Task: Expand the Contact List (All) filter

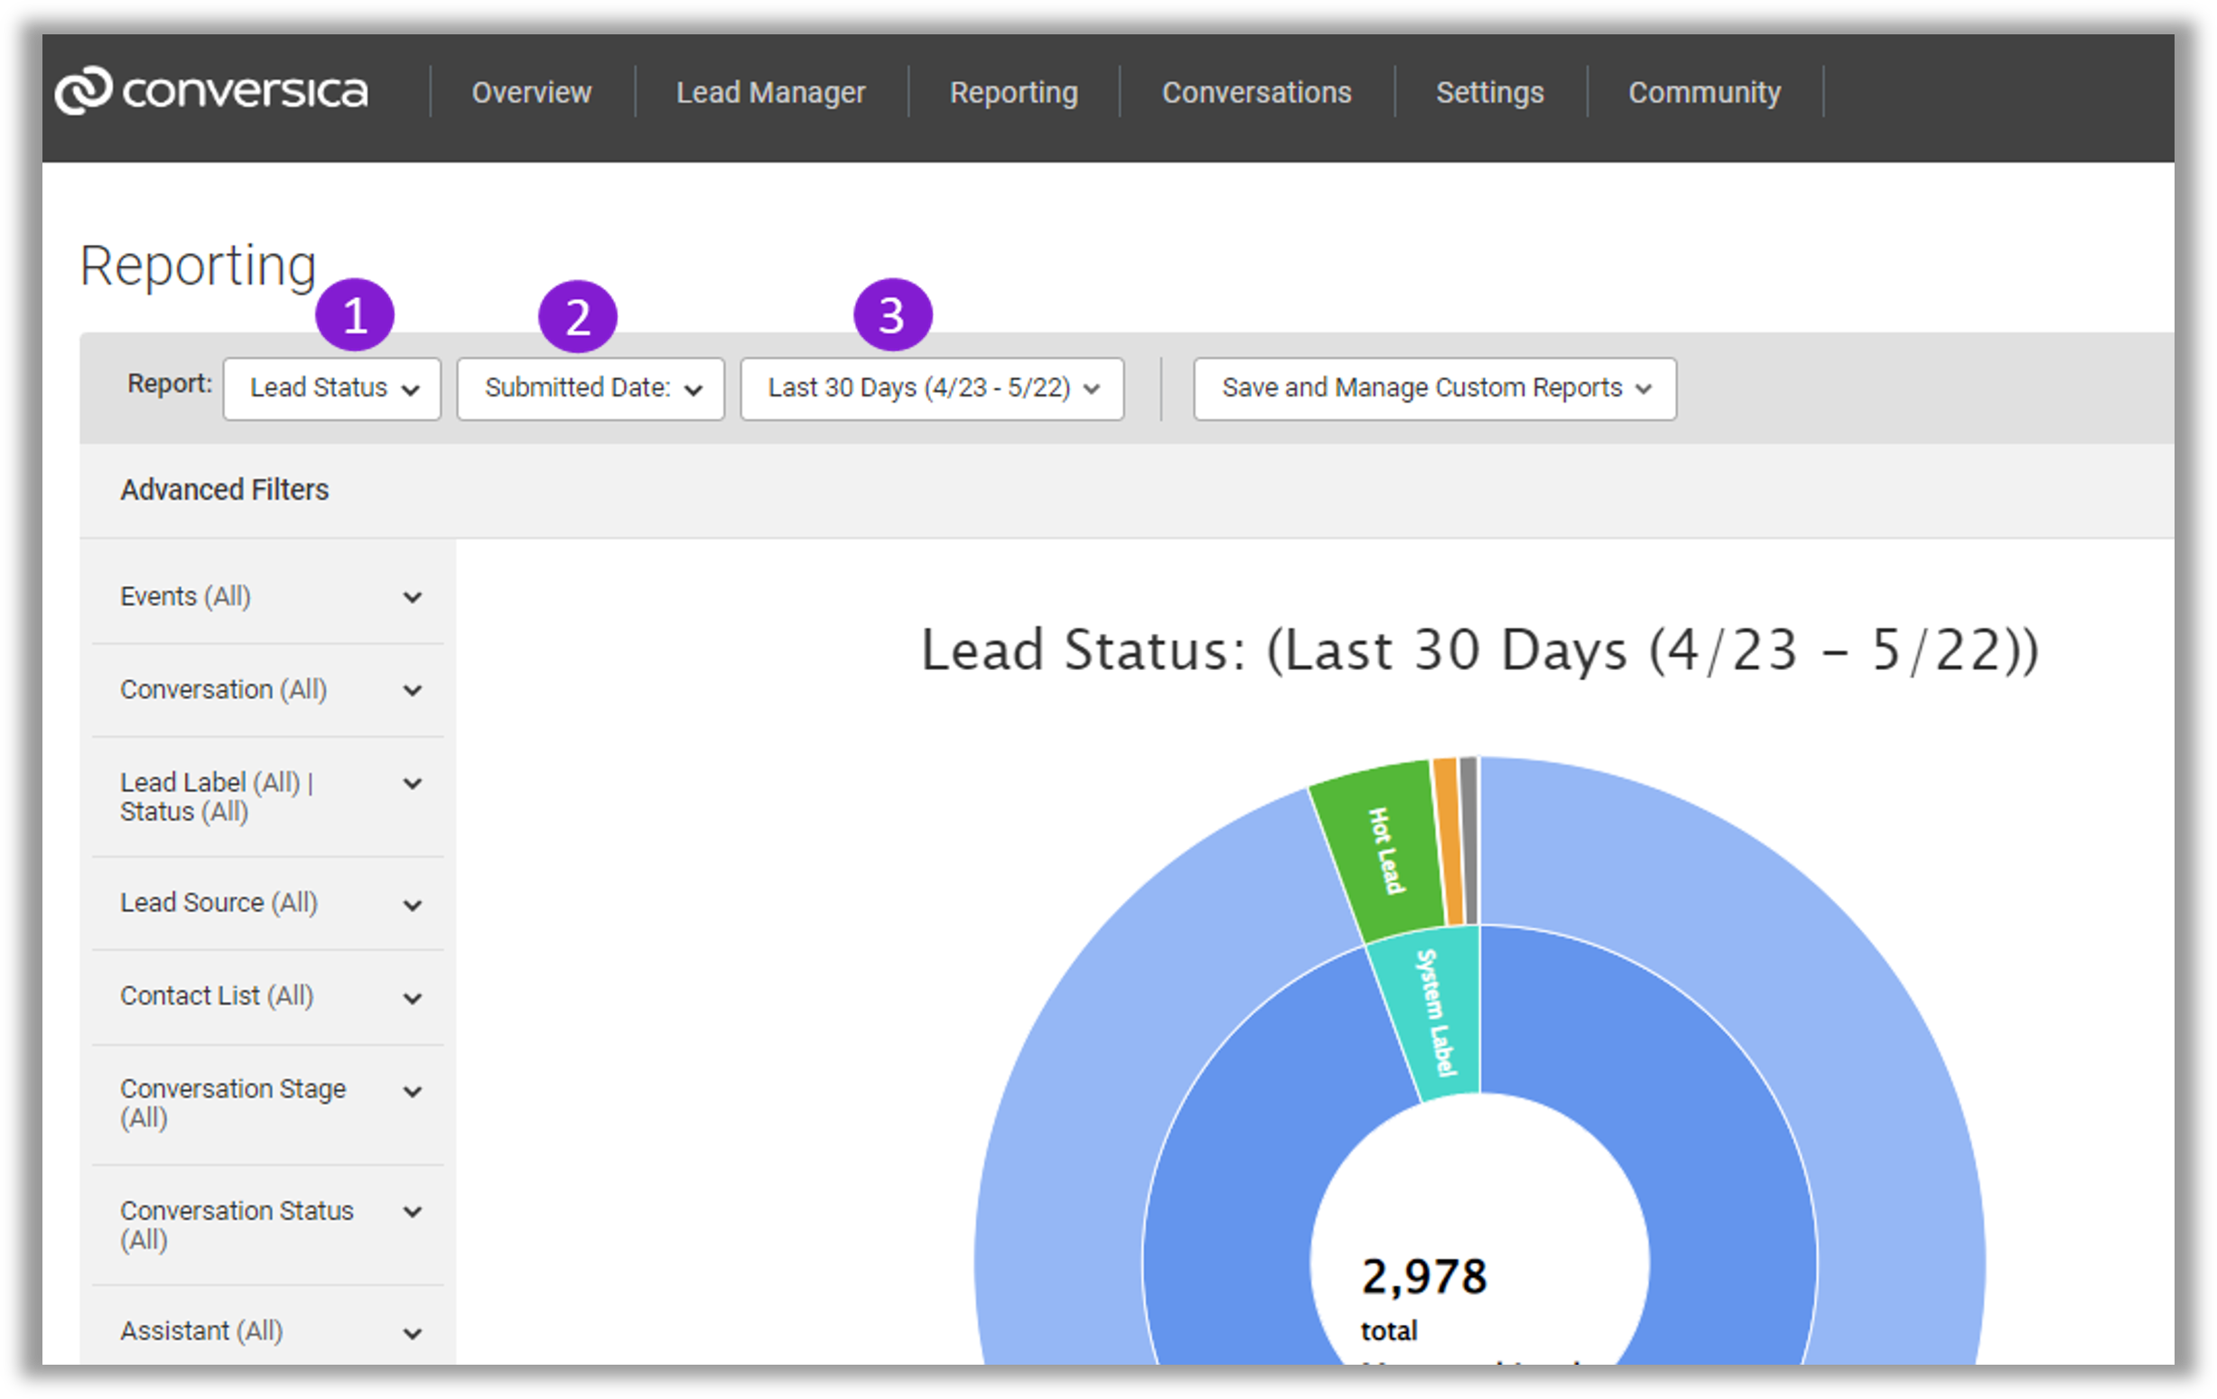Action: 268,996
